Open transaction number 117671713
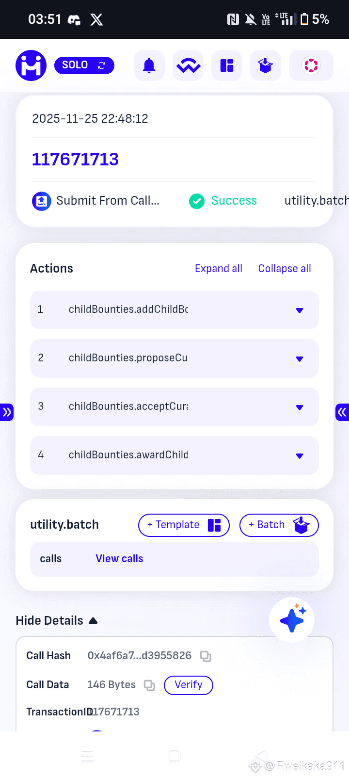The height and width of the screenshot is (778, 349). pos(75,160)
